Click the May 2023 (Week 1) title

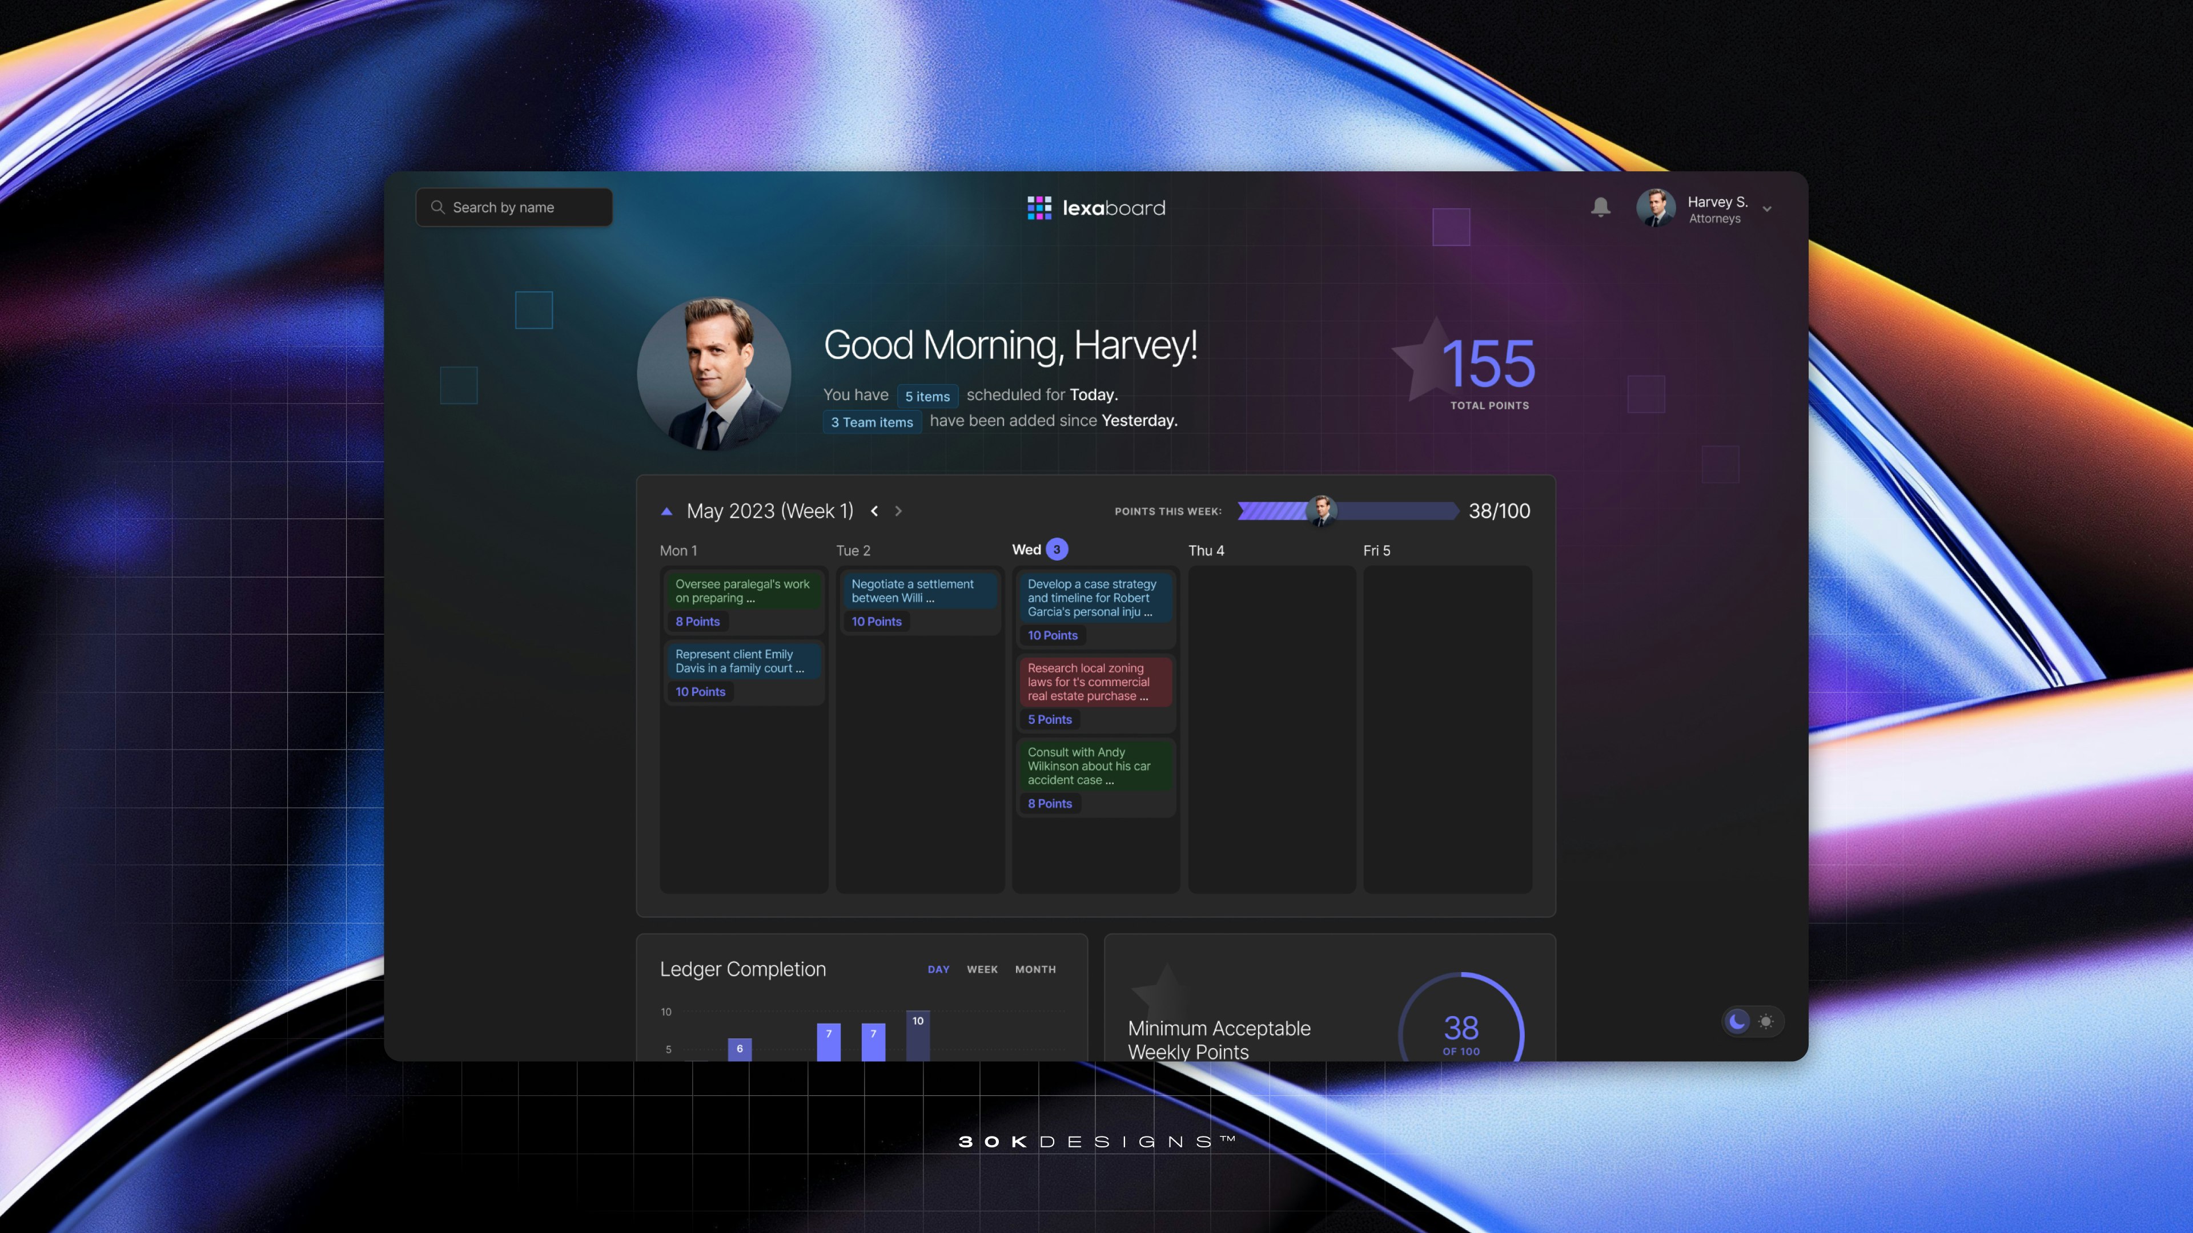coord(770,511)
